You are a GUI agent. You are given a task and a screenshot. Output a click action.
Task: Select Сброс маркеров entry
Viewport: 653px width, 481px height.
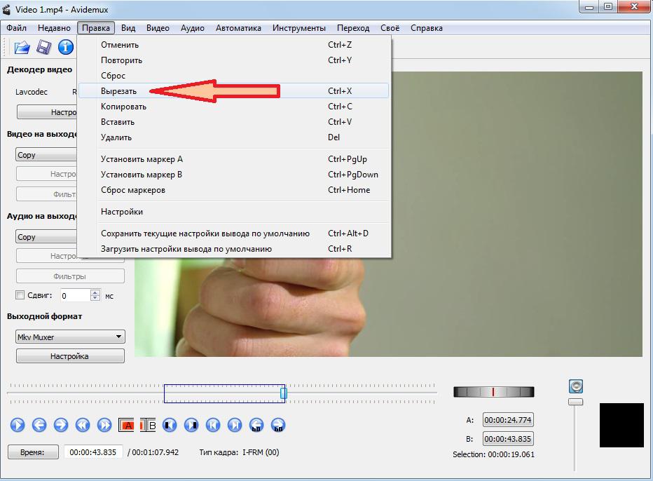[233, 189]
